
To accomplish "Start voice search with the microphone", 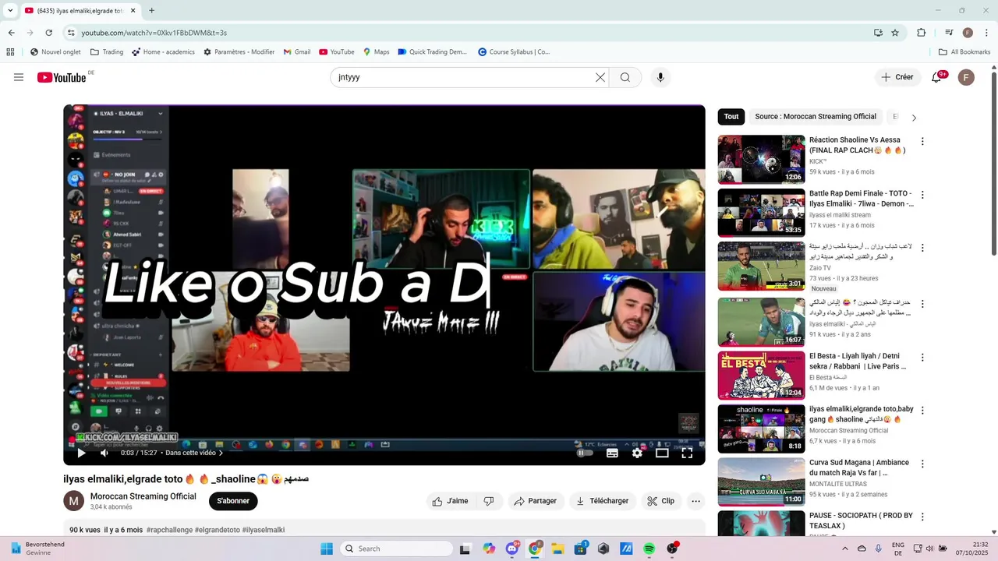I will [660, 77].
